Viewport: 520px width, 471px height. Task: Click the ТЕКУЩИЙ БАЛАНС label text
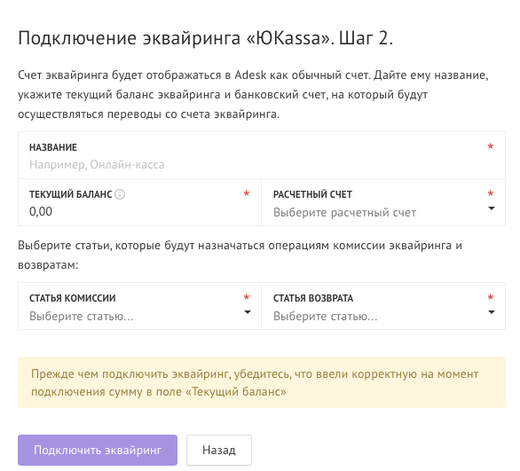pos(71,194)
